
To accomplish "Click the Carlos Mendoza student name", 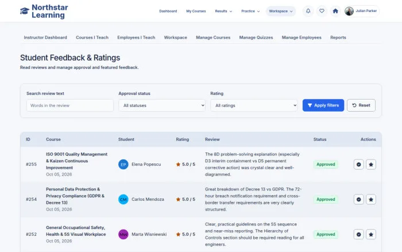I will tap(148, 199).
